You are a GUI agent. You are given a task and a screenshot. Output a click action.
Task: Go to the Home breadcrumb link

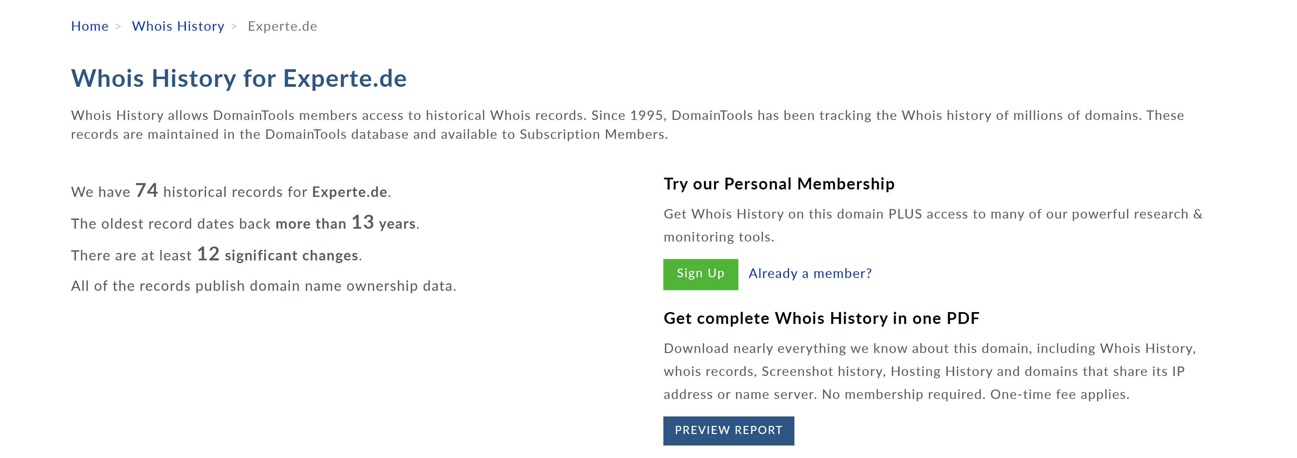click(x=90, y=26)
